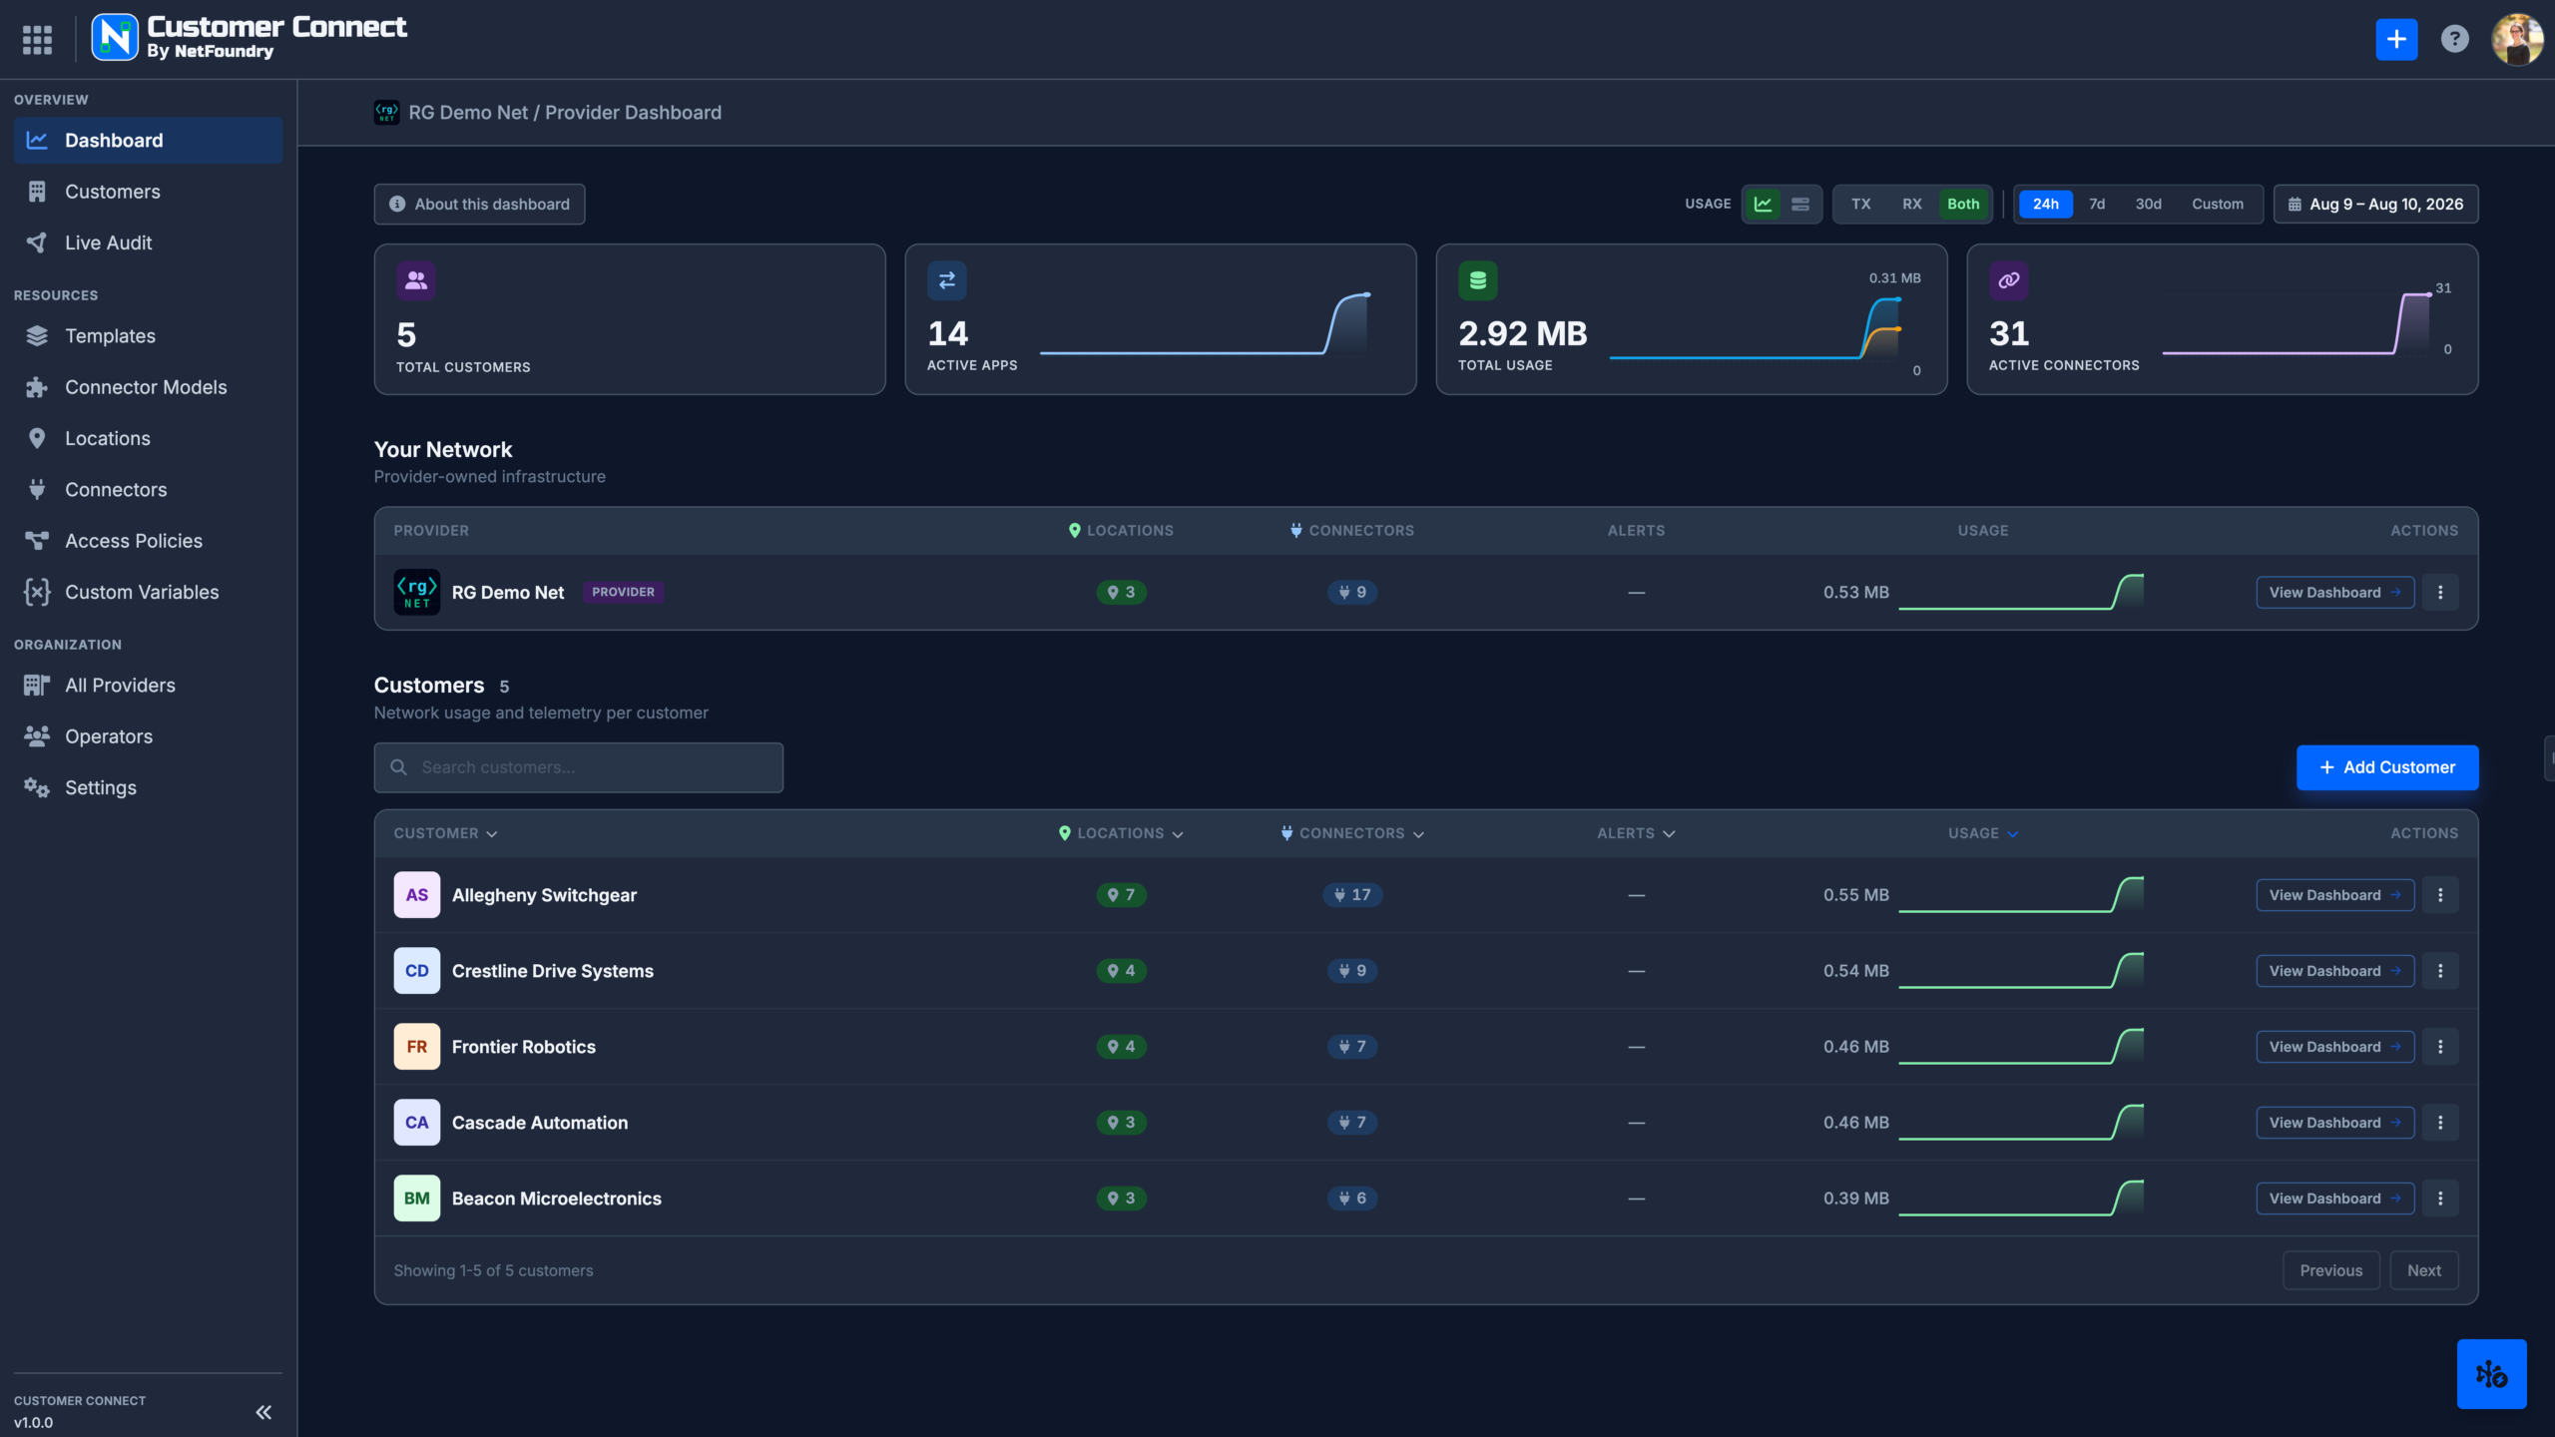
Task: Click the RG Demo Net breadcrumb logo
Action: point(386,113)
